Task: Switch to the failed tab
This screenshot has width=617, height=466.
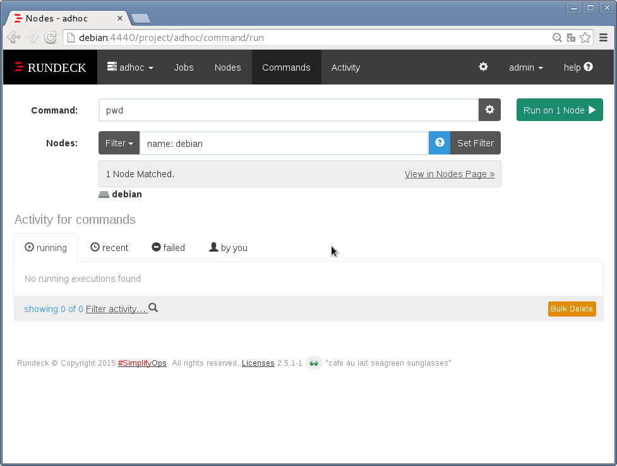Action: (x=169, y=248)
